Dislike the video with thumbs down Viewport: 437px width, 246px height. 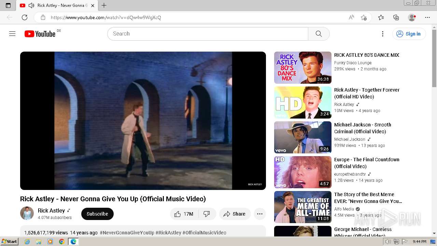[x=207, y=214]
